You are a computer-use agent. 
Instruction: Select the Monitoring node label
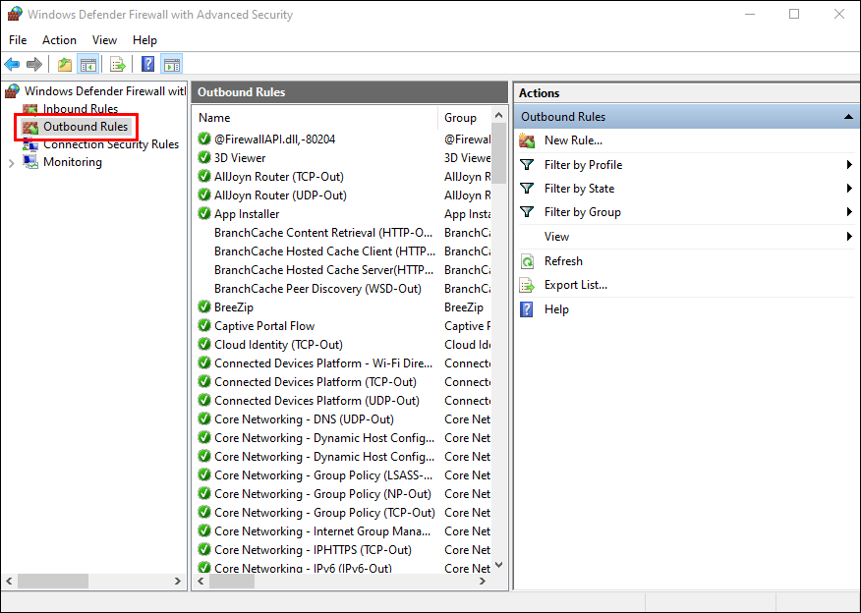tap(73, 162)
